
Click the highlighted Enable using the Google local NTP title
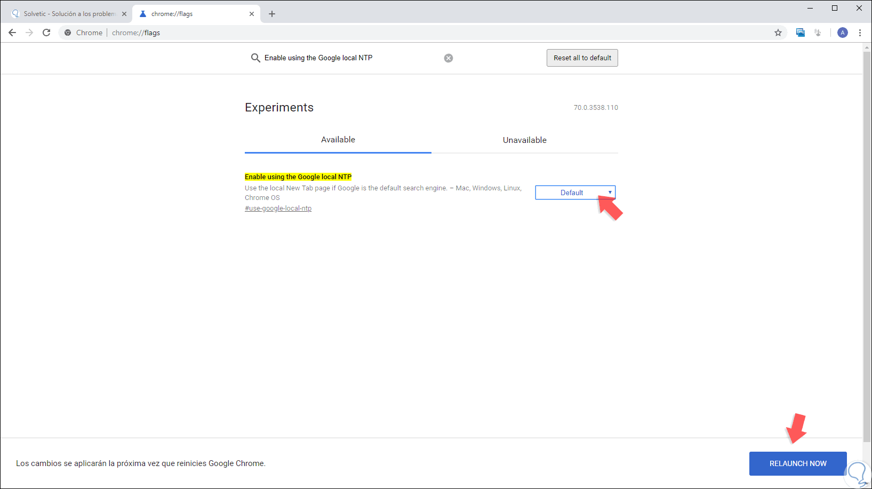pyautogui.click(x=298, y=177)
